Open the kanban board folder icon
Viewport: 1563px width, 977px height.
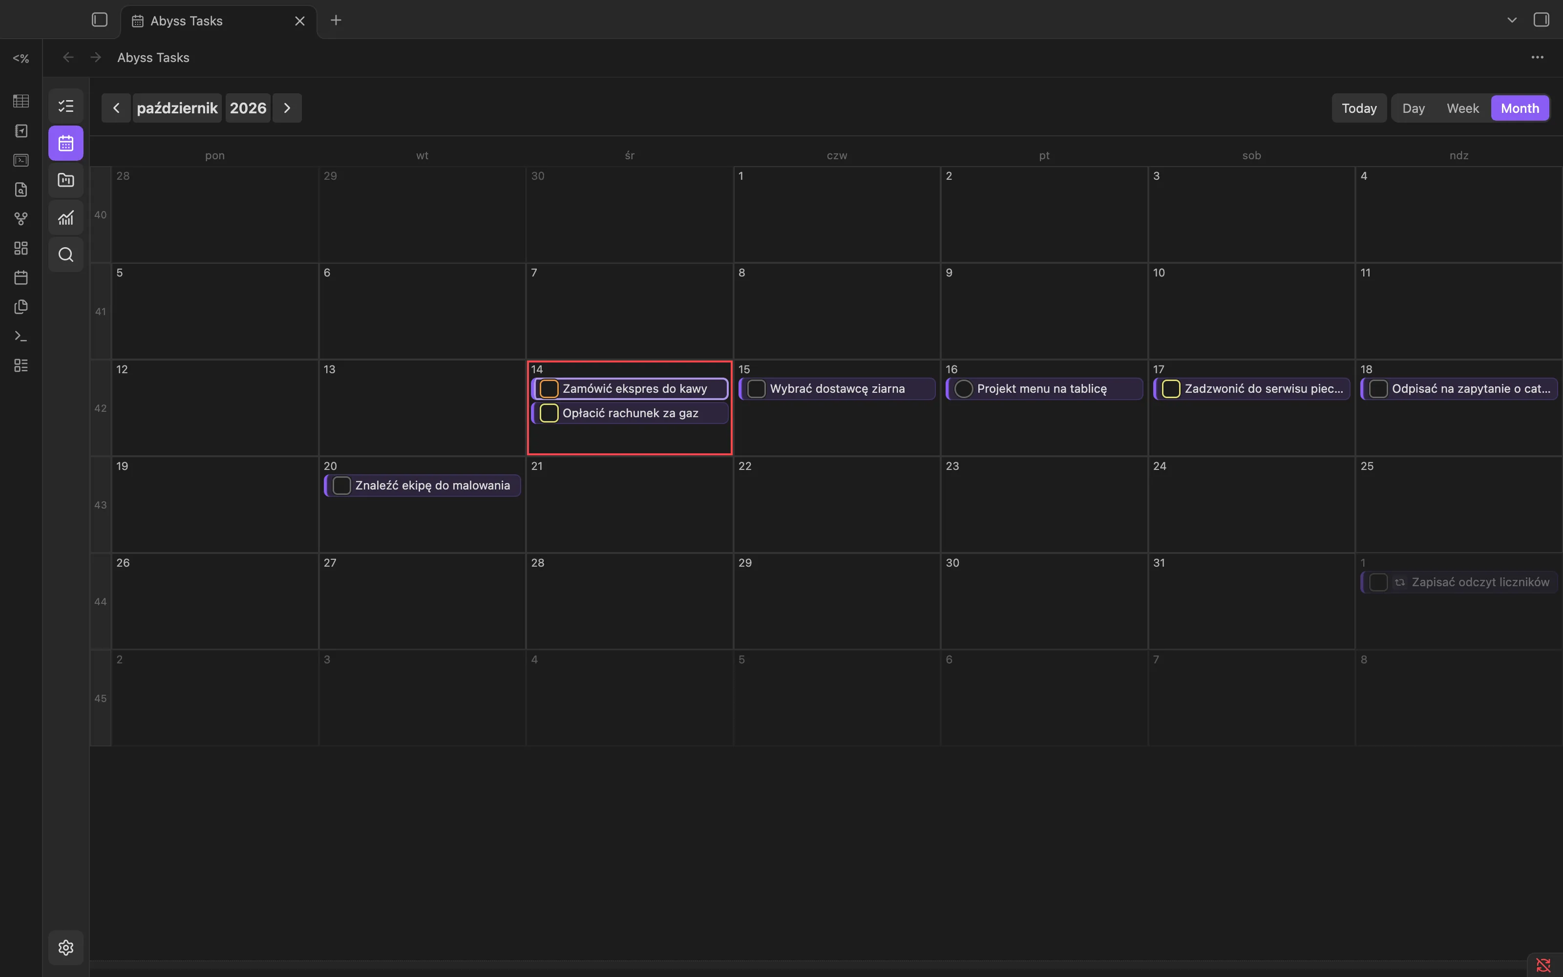click(x=66, y=180)
